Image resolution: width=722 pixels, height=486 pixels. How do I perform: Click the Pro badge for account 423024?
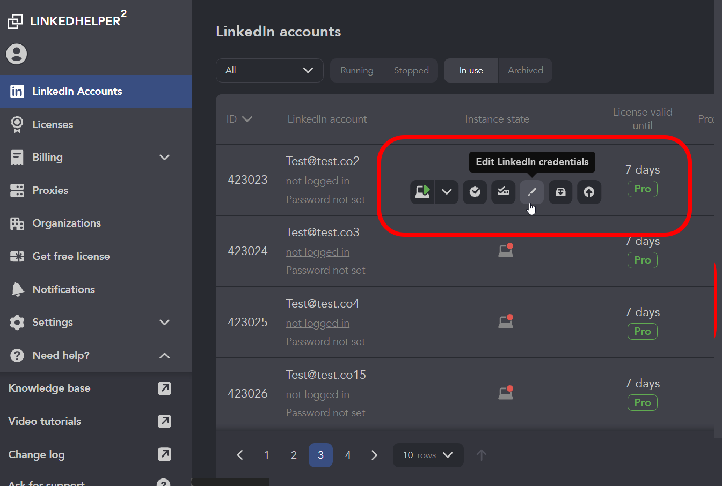point(643,260)
